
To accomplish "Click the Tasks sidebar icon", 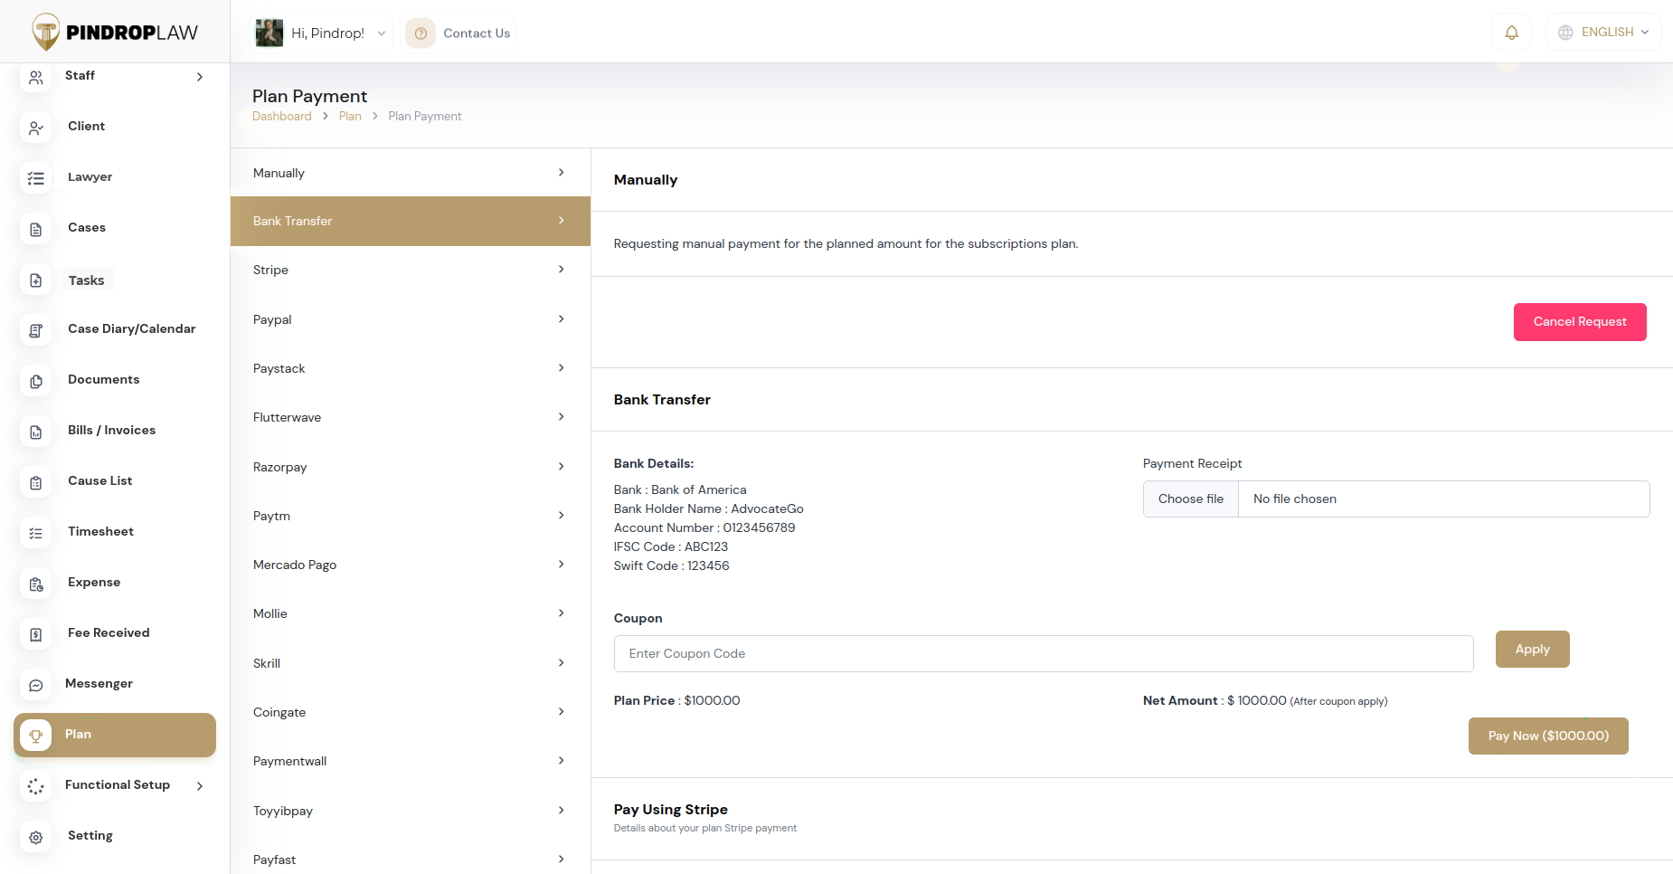I will (x=35, y=280).
